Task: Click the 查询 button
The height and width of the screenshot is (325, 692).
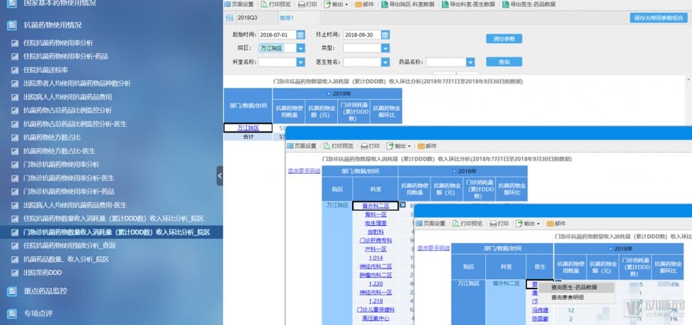Action: point(504,61)
